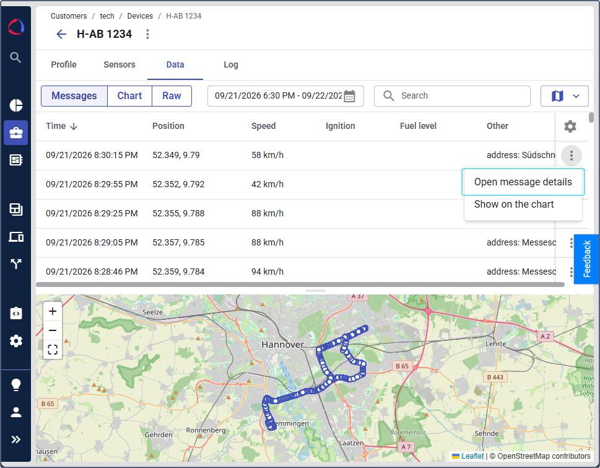Open the Leaflet attribution link
Viewport: 600px width, 468px height.
click(472, 456)
